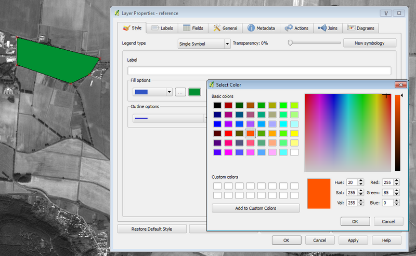416x256 pixels.
Task: Select the cyan basic color swatch
Action: tap(283, 124)
